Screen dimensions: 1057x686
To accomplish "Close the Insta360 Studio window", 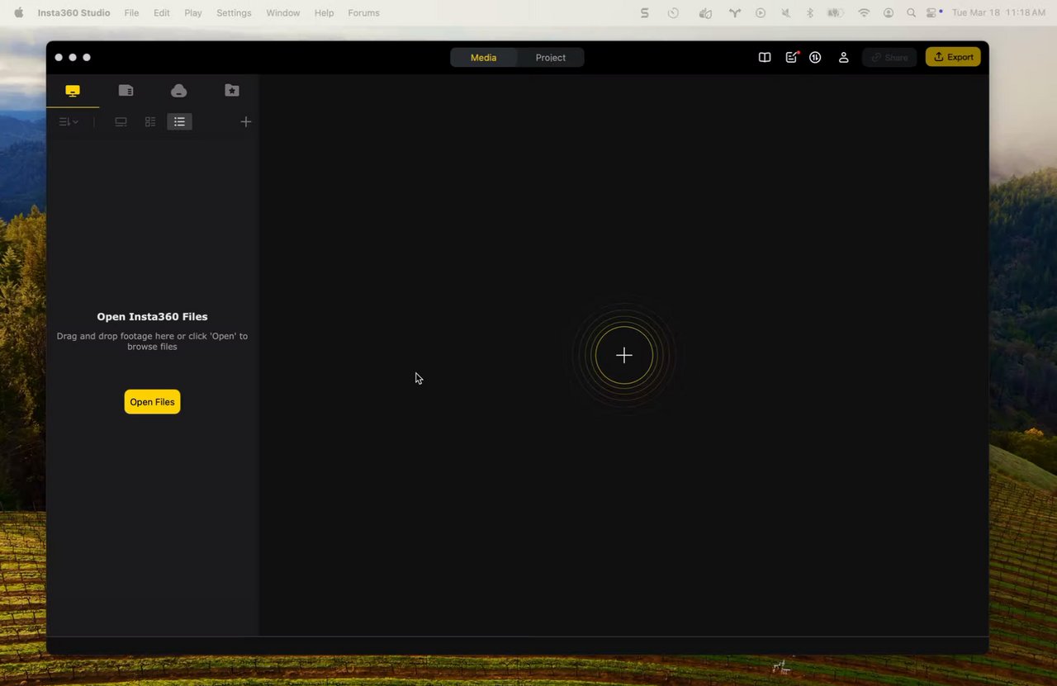I will (x=59, y=58).
